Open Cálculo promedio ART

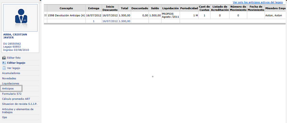point(16,99)
